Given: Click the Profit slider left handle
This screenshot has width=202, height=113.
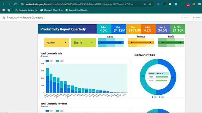Looking at the screenshot, I should tap(162, 43).
